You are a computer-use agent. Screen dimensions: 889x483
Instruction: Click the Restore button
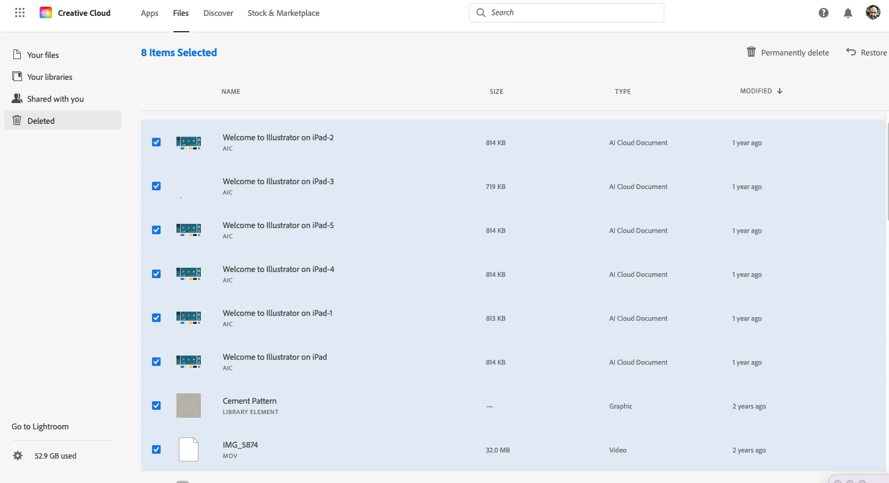pyautogui.click(x=866, y=52)
